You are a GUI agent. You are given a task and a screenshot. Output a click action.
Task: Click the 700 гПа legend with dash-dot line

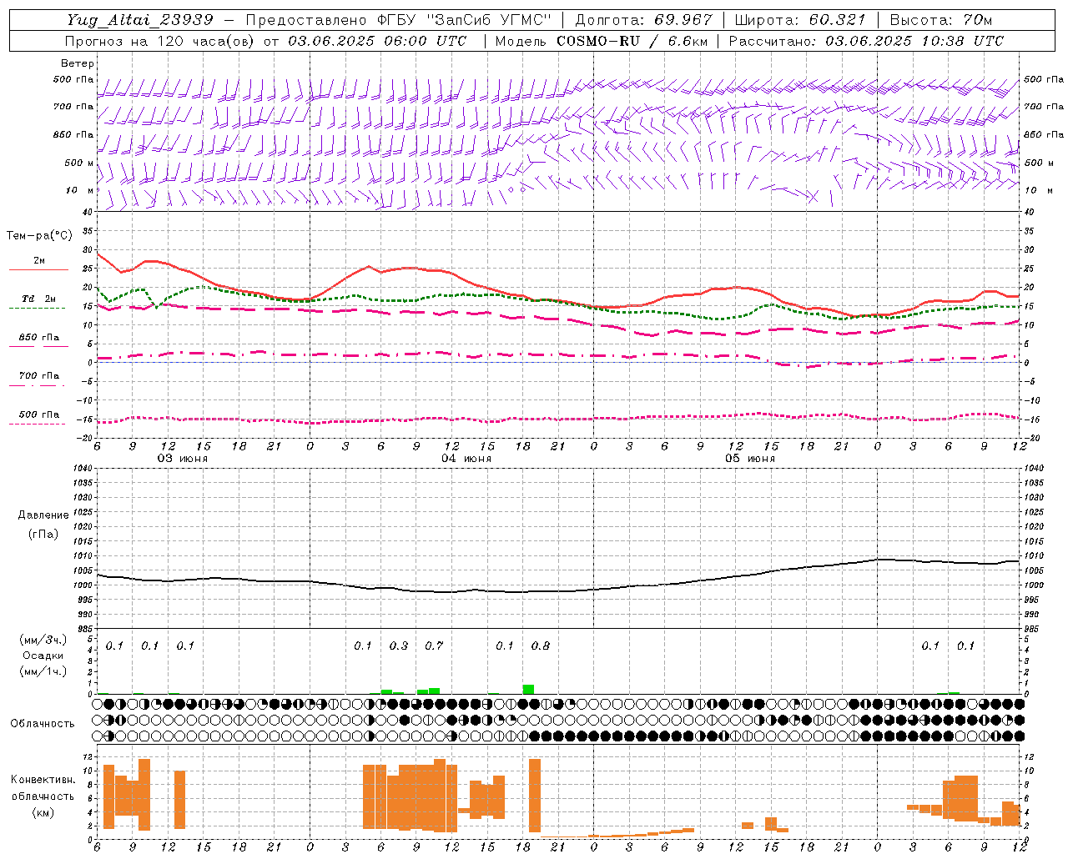[38, 379]
